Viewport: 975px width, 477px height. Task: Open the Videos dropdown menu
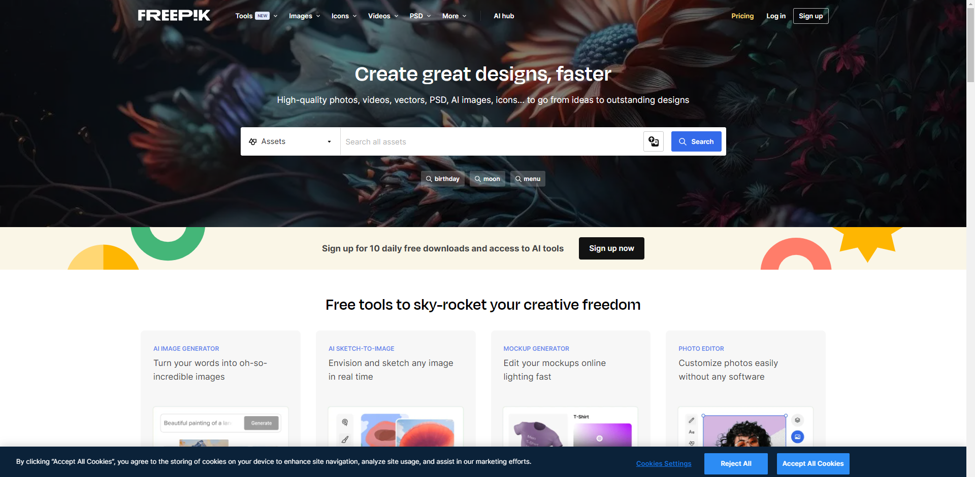[x=383, y=16]
